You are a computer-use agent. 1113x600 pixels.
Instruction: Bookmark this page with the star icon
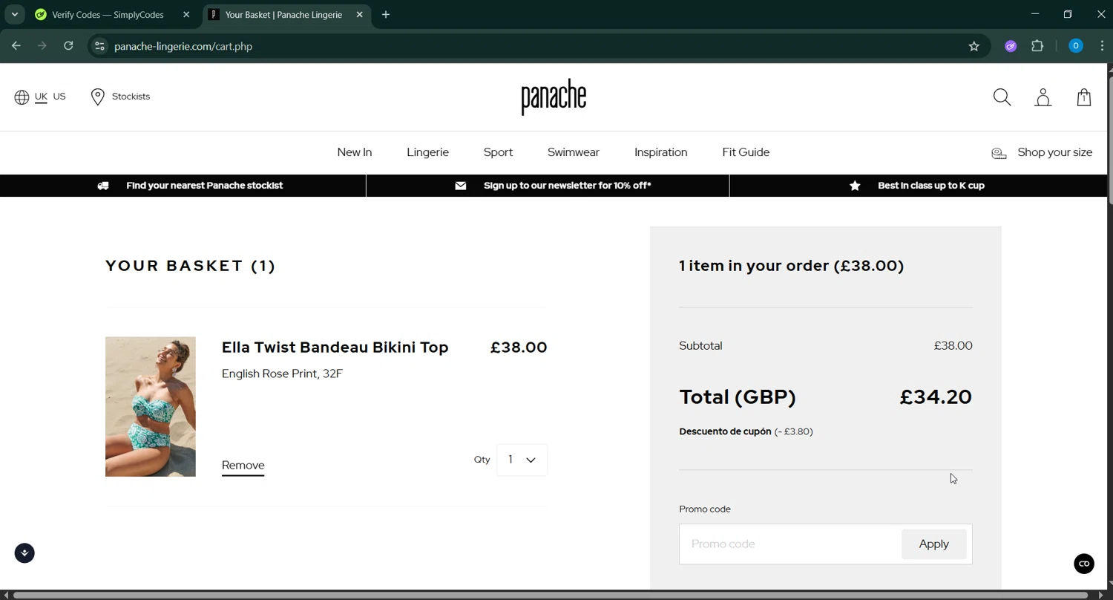pos(974,46)
